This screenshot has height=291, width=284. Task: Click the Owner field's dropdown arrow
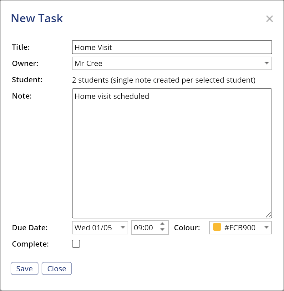click(x=266, y=63)
